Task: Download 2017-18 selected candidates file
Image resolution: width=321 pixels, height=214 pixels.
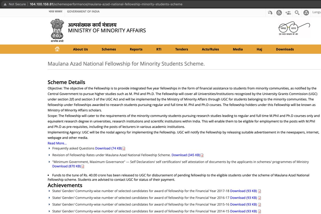Action: (243, 191)
